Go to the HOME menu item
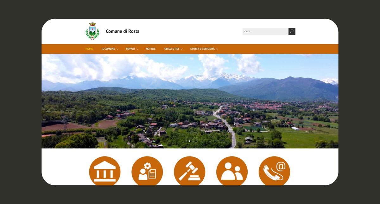The image size is (380, 204). [89, 49]
